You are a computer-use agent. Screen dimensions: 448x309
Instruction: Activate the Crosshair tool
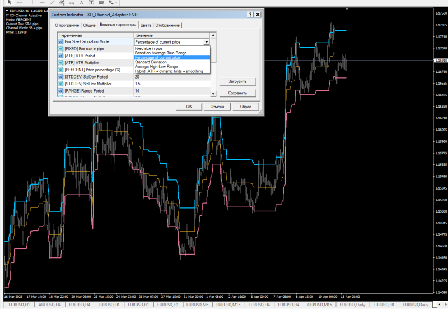20,2
